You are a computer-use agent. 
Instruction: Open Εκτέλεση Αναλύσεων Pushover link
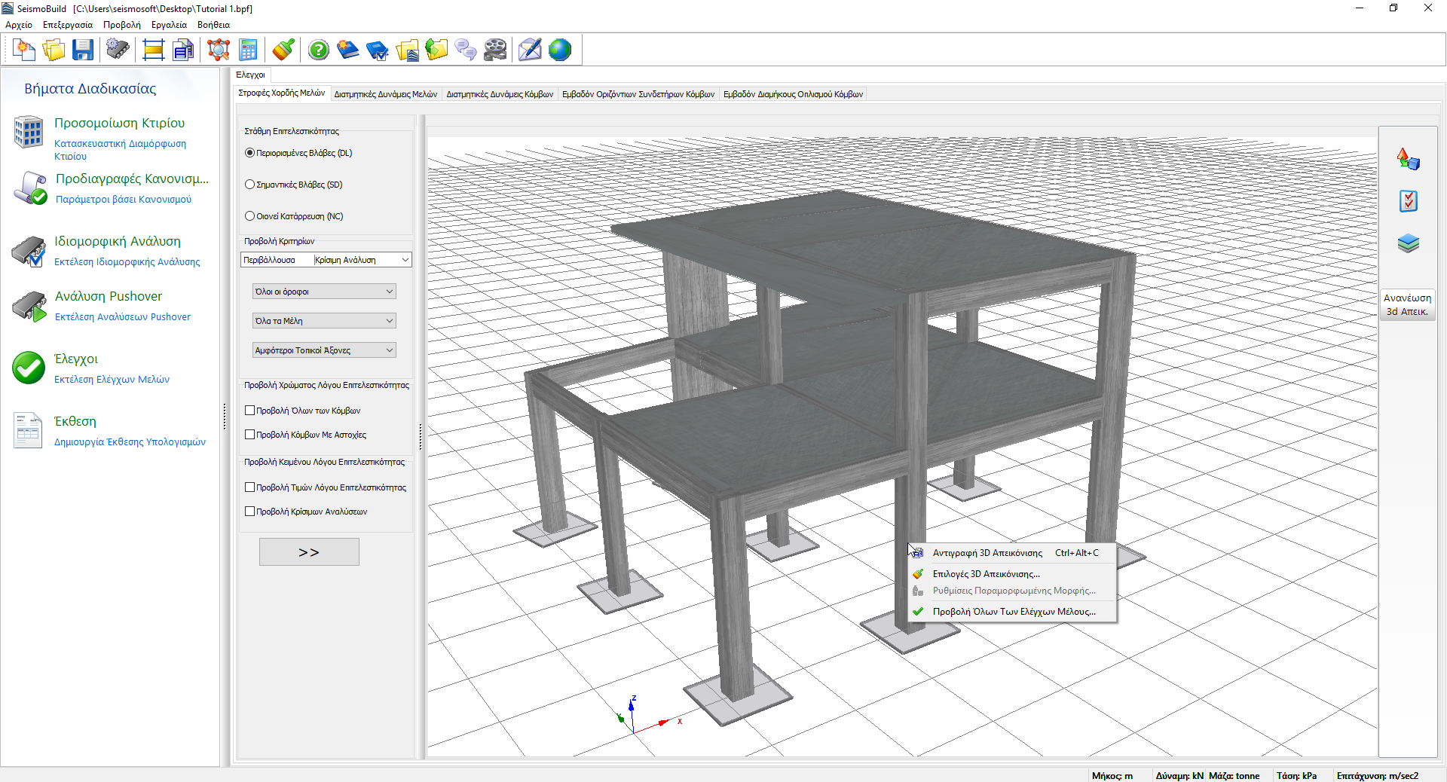click(x=123, y=317)
